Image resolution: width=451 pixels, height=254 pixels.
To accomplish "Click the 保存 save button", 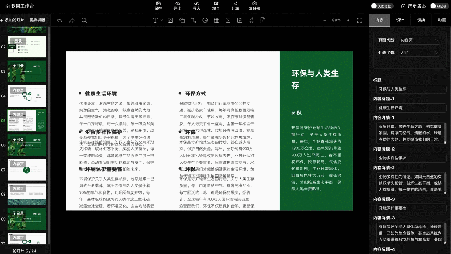I will pos(158,6).
